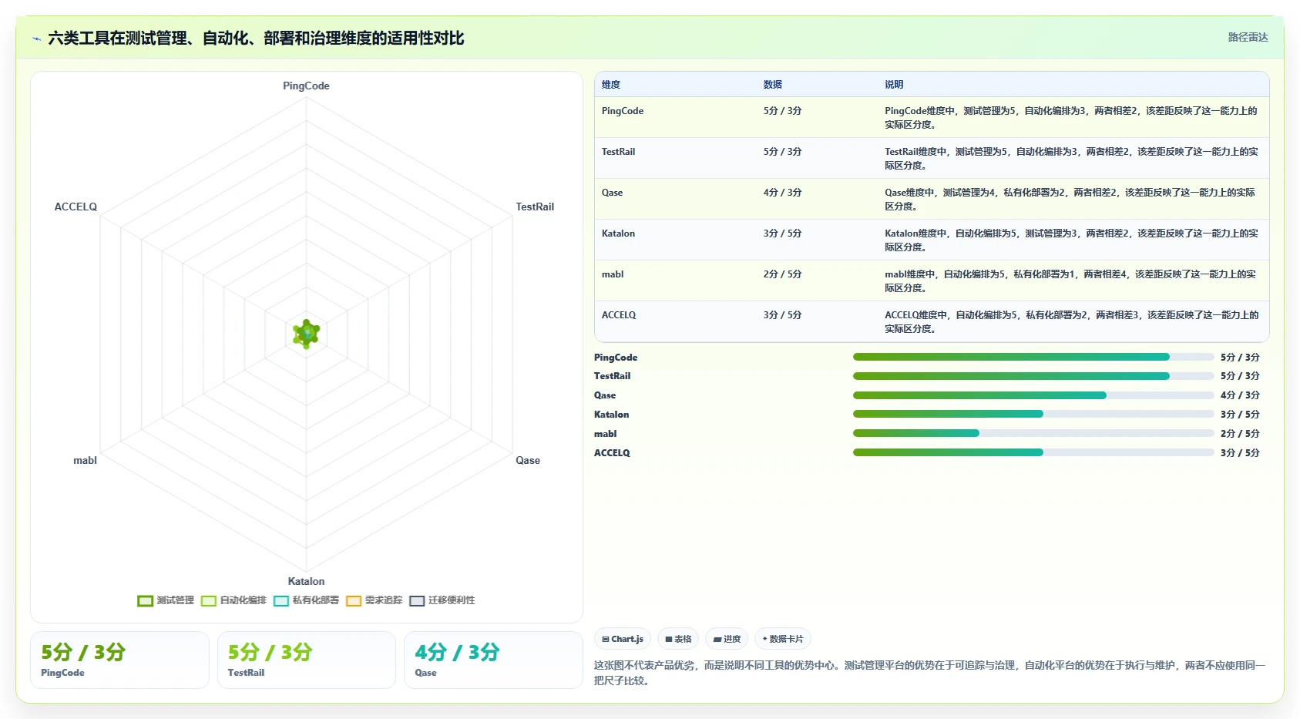Screen dimensions: 1300x719
Task: Toggle the 迁移便利性 legend item
Action: [x=442, y=600]
